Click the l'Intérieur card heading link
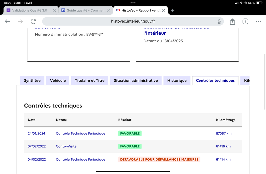Image resolution: width=266 pixels, height=174 pixels. tap(155, 33)
